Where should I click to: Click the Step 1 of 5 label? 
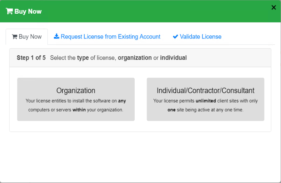point(31,58)
